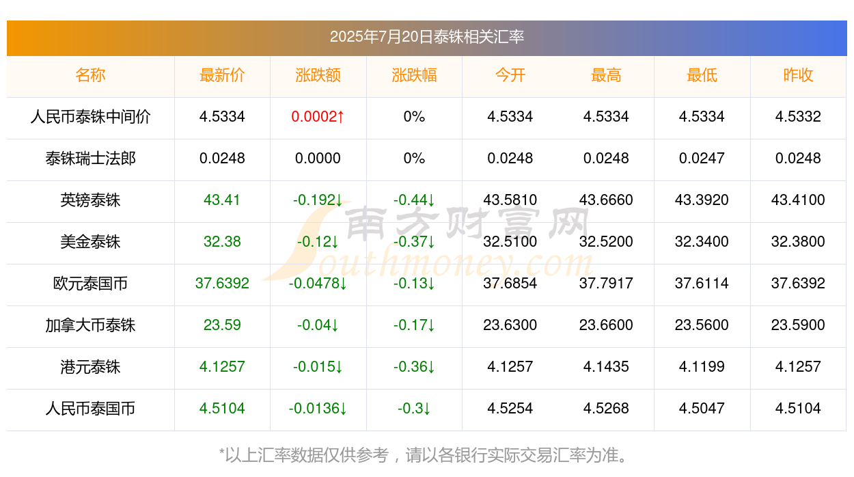Click latest price 32.38 for 美金泰铢
The image size is (854, 477).
[222, 242]
